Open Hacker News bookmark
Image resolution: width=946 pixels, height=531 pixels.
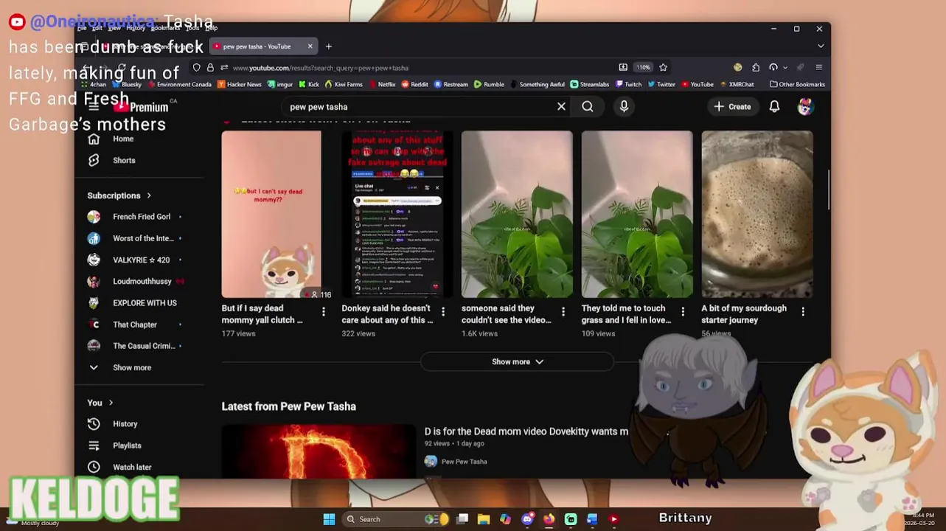click(240, 84)
